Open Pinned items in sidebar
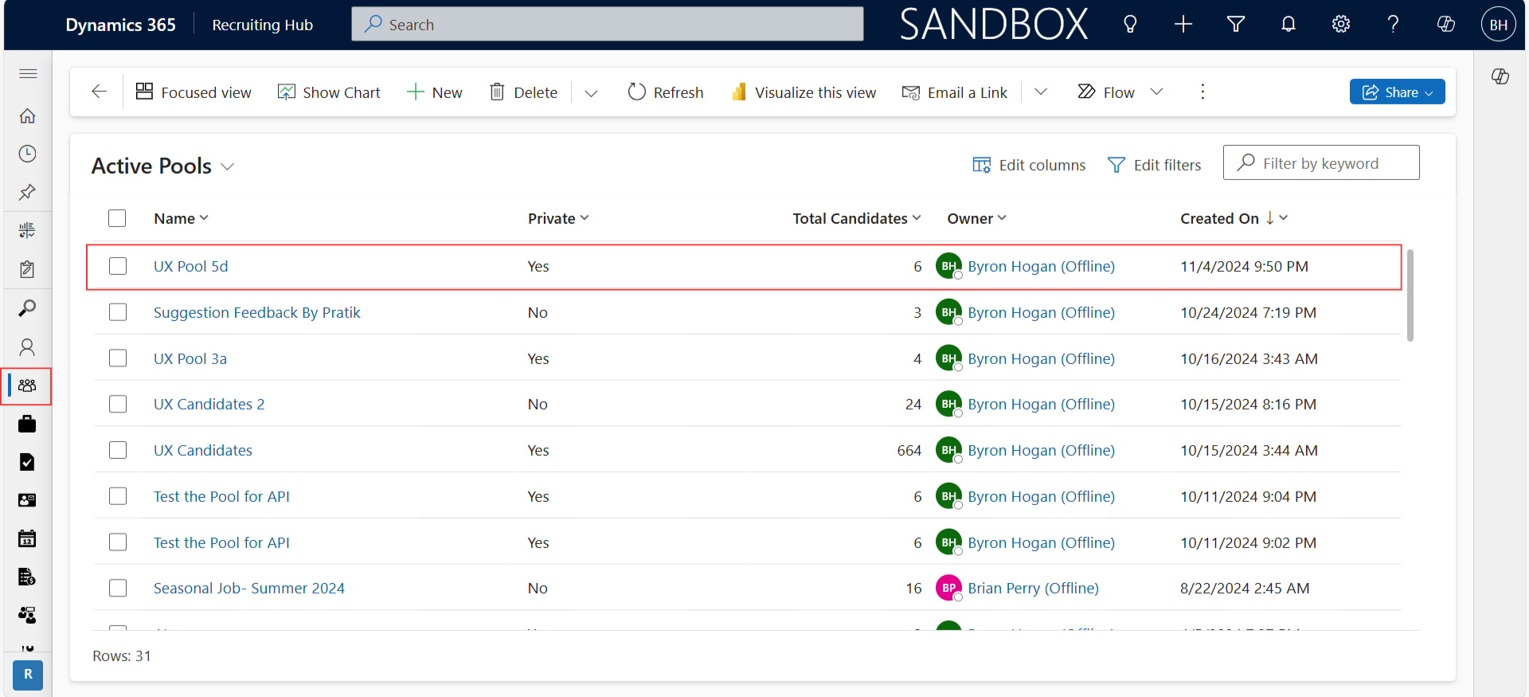The image size is (1529, 697). click(28, 192)
